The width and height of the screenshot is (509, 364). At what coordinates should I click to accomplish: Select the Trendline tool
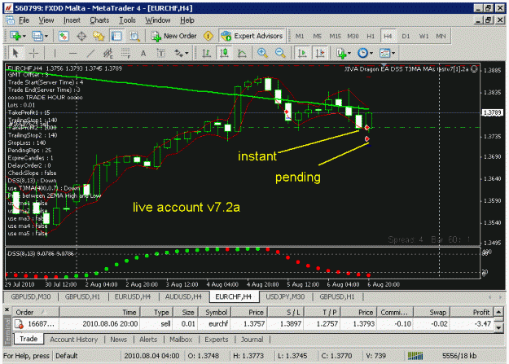pyautogui.click(x=90, y=53)
